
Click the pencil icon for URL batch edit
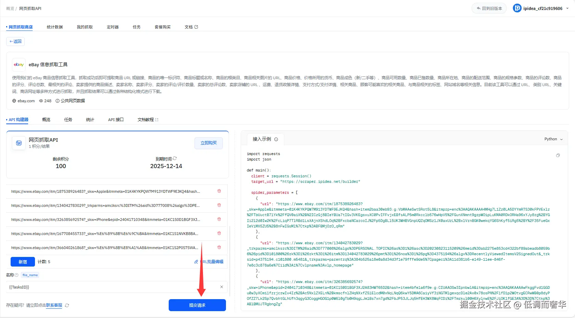[196, 262]
